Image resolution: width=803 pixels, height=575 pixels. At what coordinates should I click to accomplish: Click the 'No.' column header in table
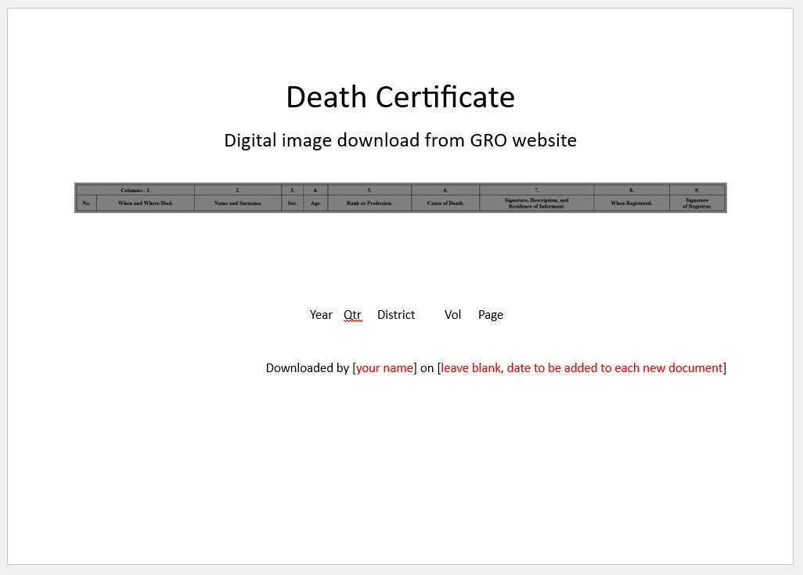point(86,204)
